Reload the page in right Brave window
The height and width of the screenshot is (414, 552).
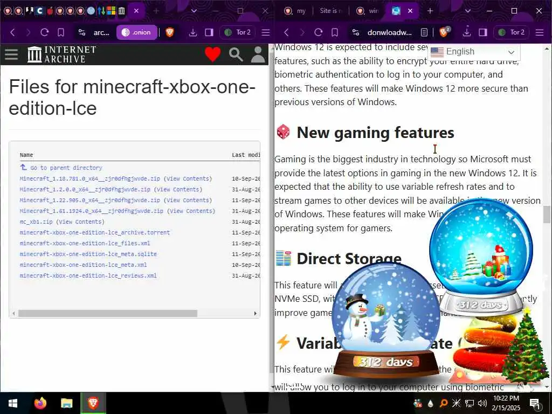click(318, 32)
